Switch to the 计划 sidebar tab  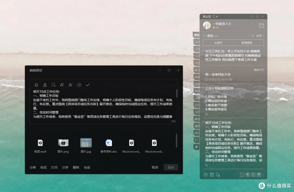(196, 63)
